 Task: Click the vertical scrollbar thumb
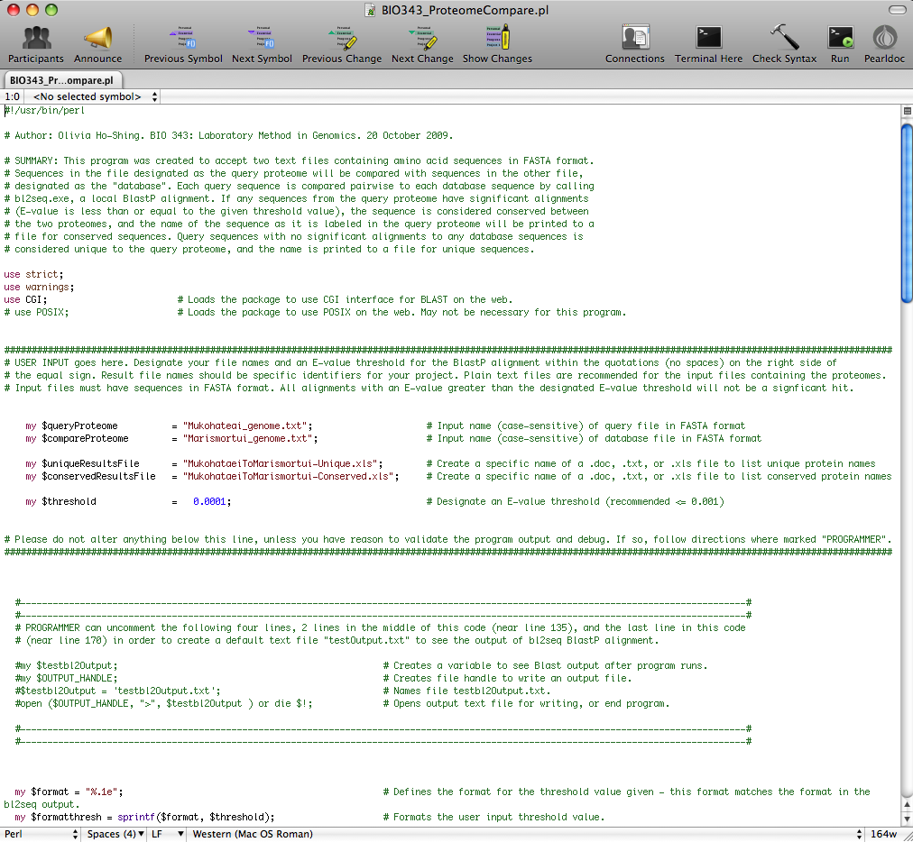[907, 213]
